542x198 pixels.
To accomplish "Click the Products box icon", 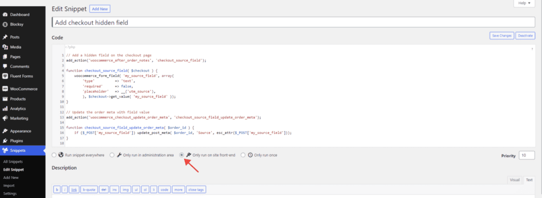I will (x=5, y=99).
